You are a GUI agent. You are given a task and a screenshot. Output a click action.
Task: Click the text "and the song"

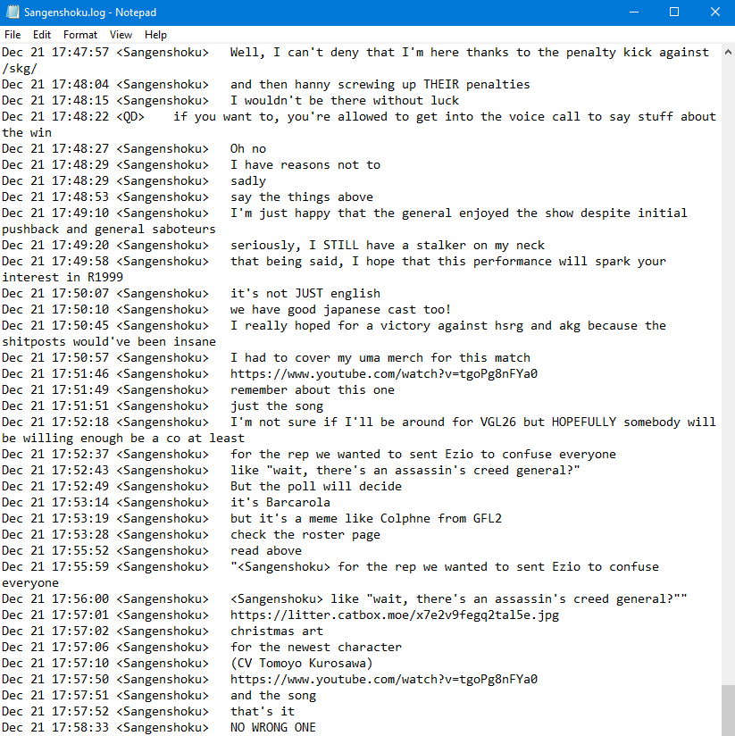pyautogui.click(x=272, y=695)
